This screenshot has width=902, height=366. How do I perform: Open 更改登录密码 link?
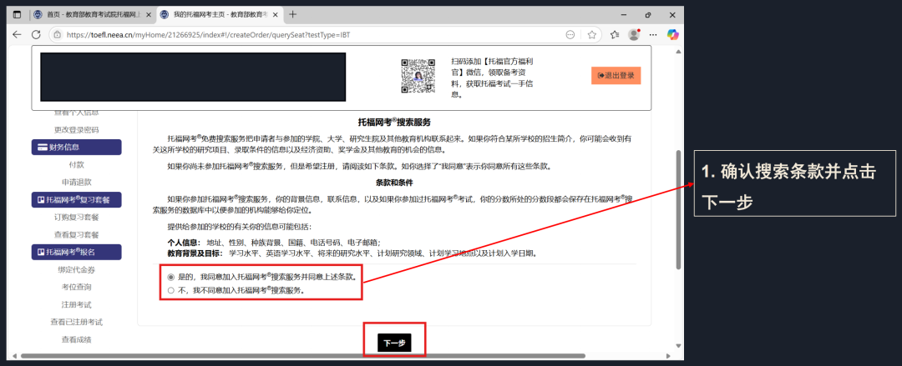(x=77, y=130)
